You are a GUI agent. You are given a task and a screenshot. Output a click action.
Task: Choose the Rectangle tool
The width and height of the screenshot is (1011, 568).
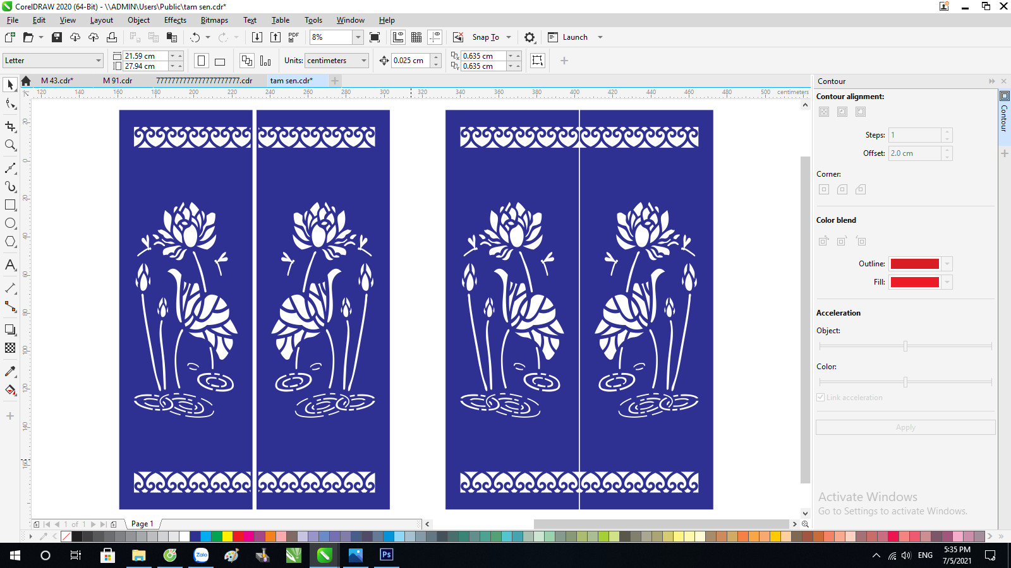[10, 205]
